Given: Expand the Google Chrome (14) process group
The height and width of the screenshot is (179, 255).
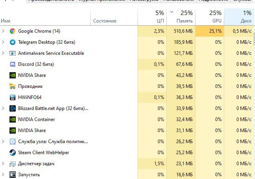Looking at the screenshot, I should coord(3,31).
